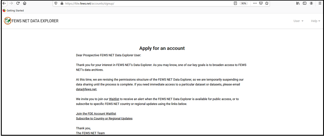Save page to Pocket
Viewport: 324px width, 136px height.
[x=261, y=3]
